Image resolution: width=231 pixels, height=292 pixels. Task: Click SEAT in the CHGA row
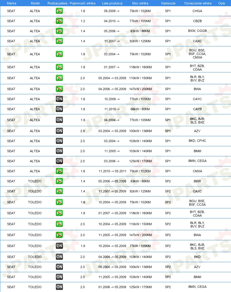(11, 11)
